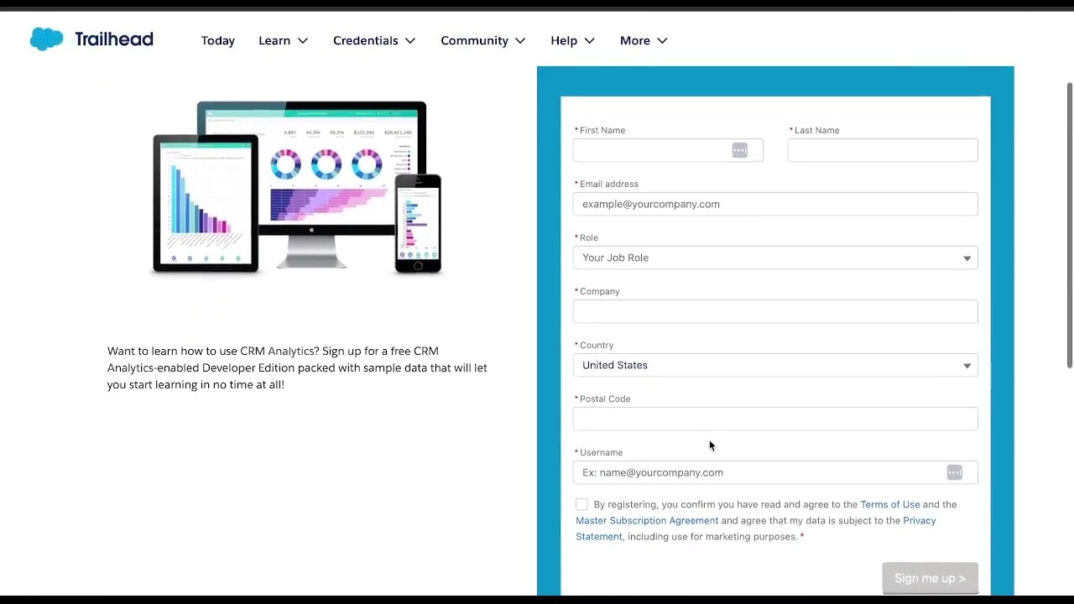Screen dimensions: 1074x604
Task: Click the password manager icon in Username field
Action: click(954, 472)
